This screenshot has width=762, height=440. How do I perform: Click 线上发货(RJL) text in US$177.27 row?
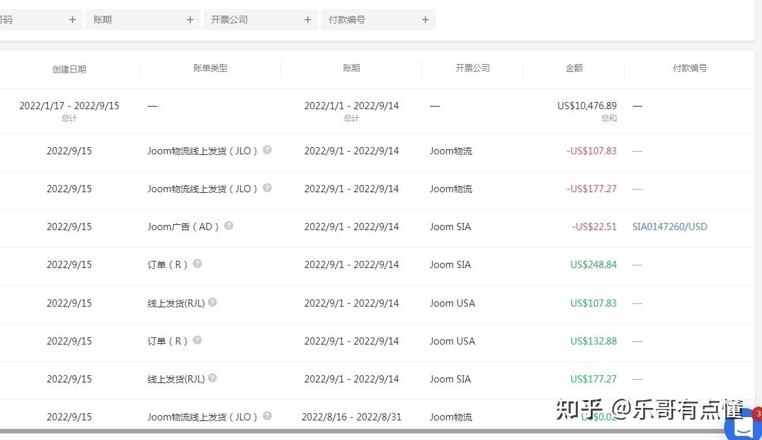(x=176, y=379)
